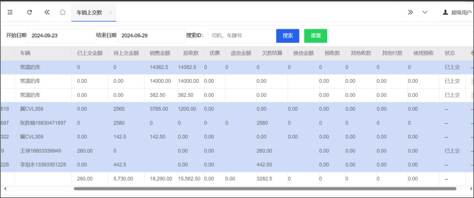The image size is (474, 198).
Task: Open the 开始日期 date picker field
Action: point(61,35)
